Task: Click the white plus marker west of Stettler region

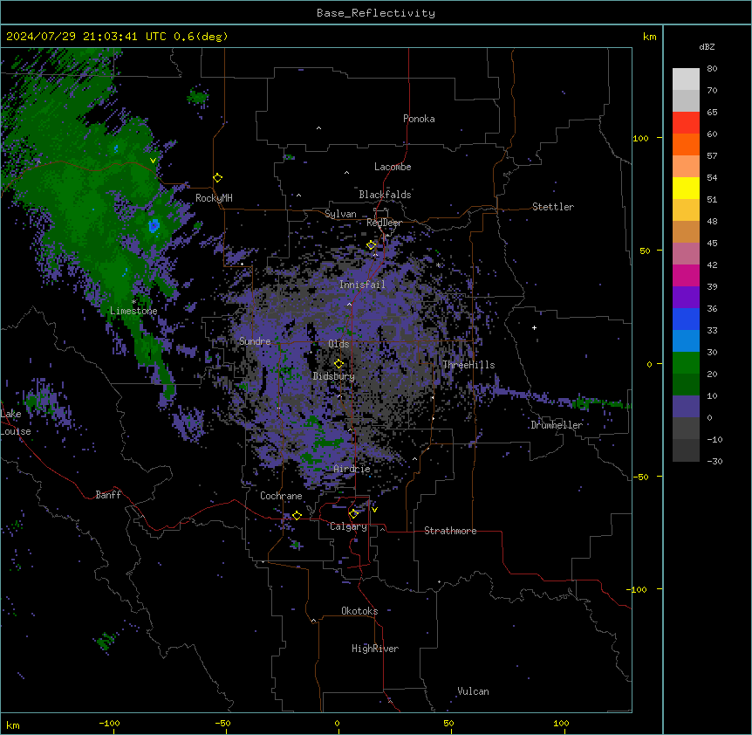Action: click(534, 327)
